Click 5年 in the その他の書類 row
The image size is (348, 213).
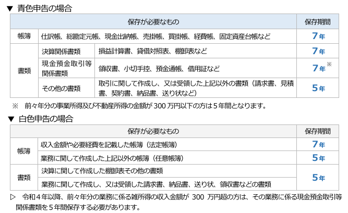tap(317, 87)
